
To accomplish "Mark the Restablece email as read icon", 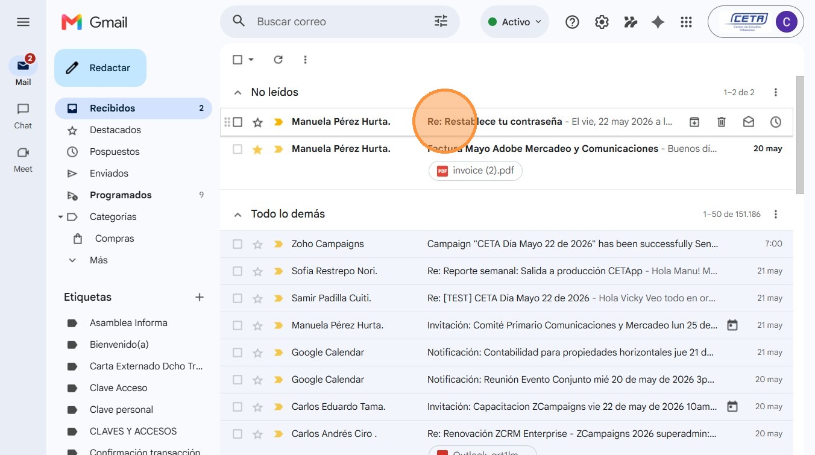I will (x=749, y=122).
